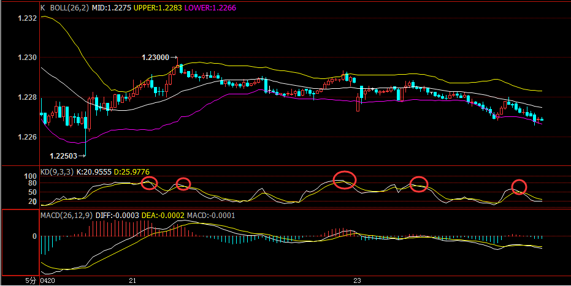Click the largest red circle on KD chart
Viewport: 571px width, 286px height.
coord(345,179)
